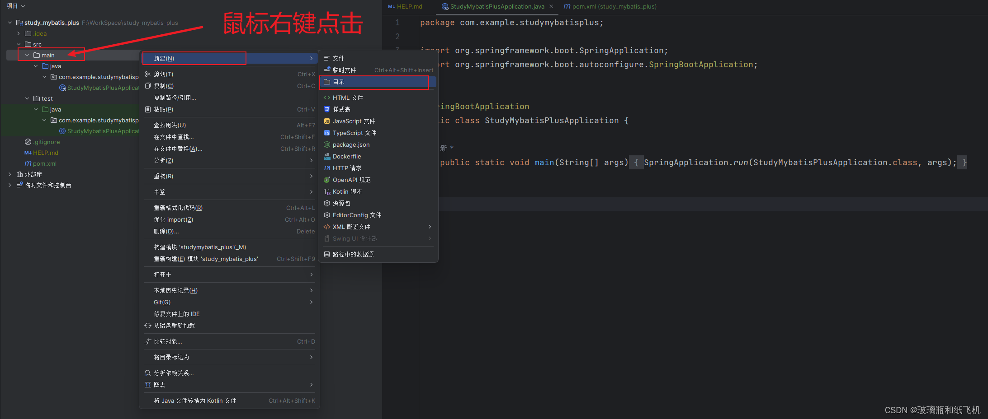Screen dimensions: 988x419
Task: Open the 新建(N) submenu
Action: pos(229,58)
